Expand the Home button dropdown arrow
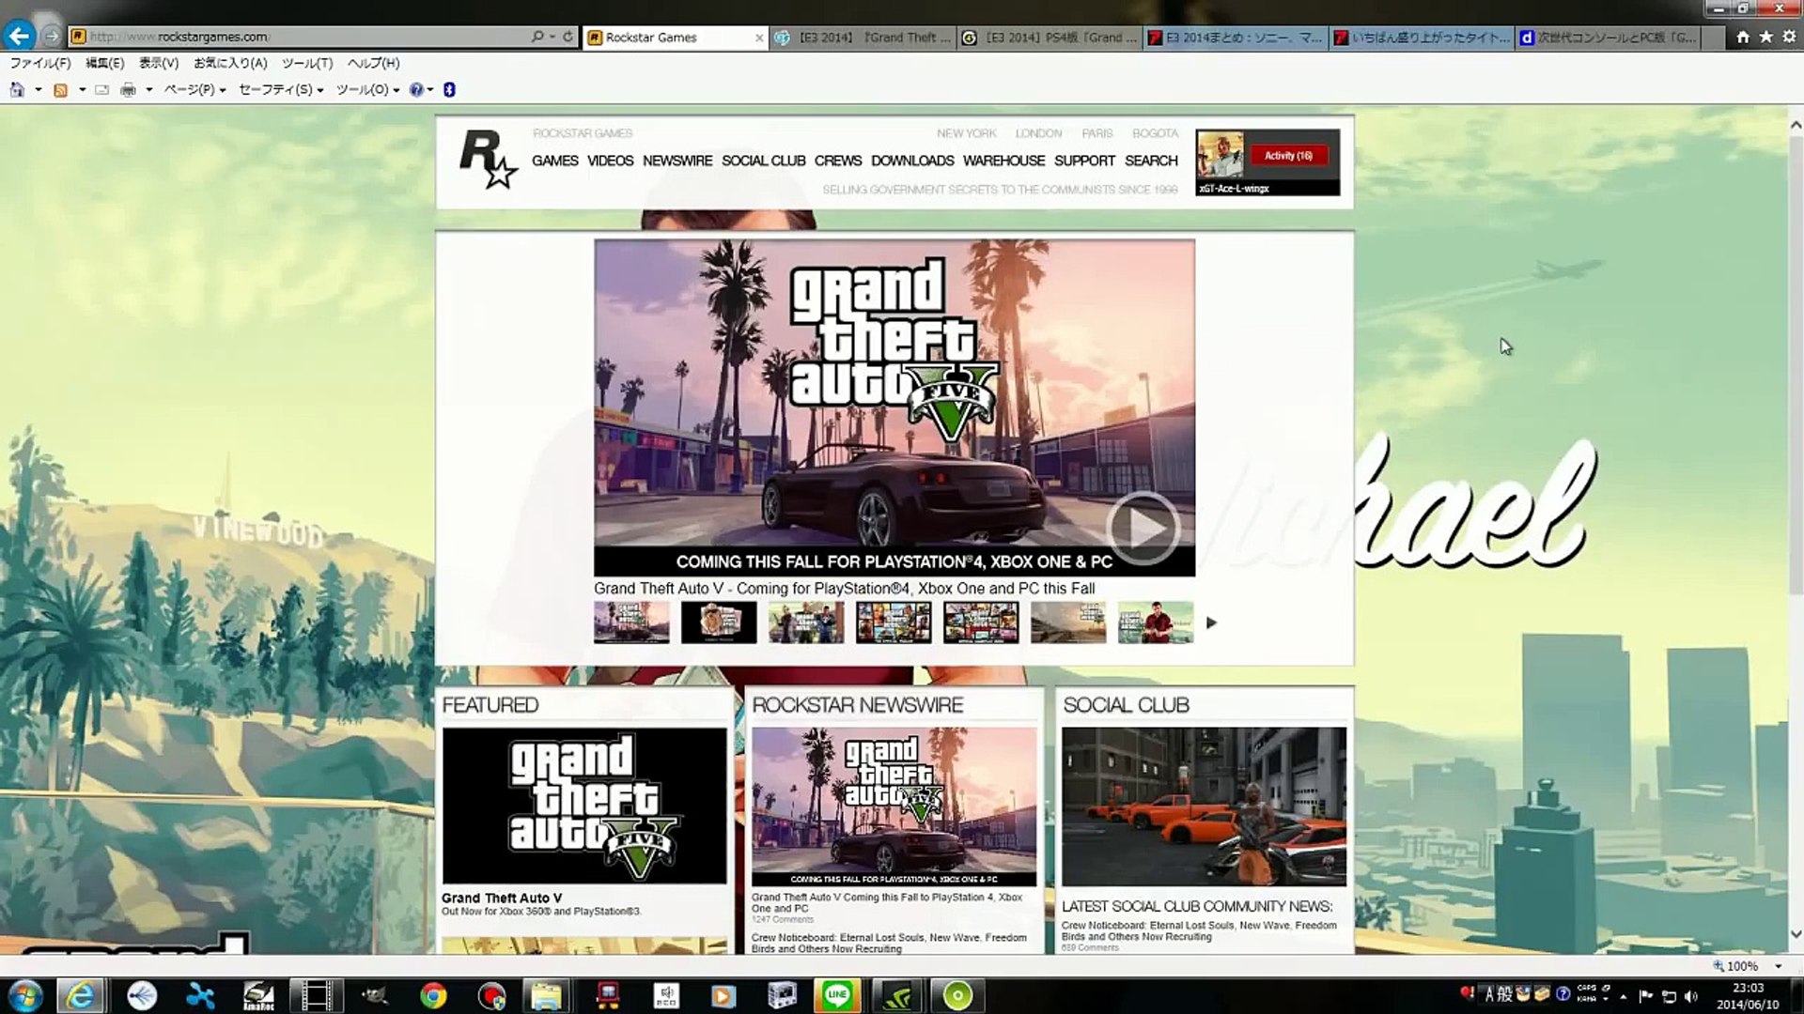The image size is (1804, 1014). (x=39, y=90)
